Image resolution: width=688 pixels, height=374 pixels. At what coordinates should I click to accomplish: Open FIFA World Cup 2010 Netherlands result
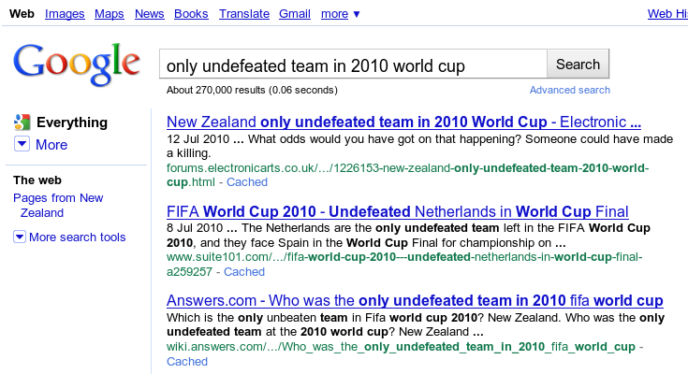click(398, 211)
